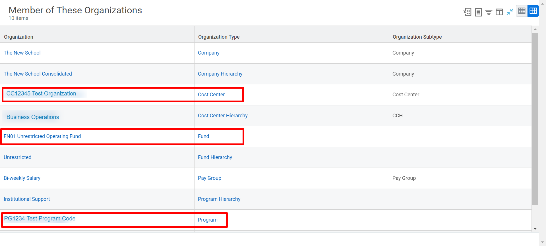Open Fund Hierarchy type link

coord(215,157)
